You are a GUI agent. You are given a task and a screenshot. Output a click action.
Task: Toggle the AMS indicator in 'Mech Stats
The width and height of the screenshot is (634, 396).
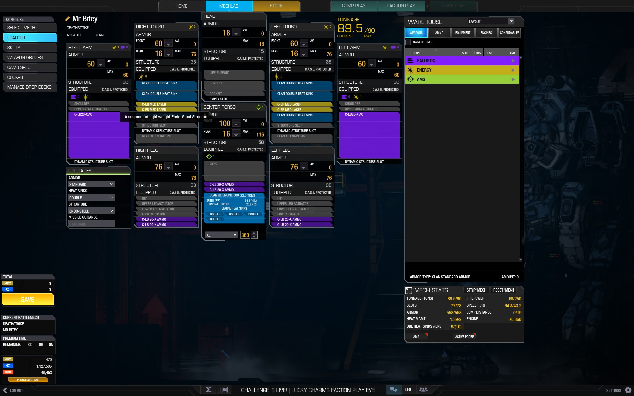coord(416,337)
